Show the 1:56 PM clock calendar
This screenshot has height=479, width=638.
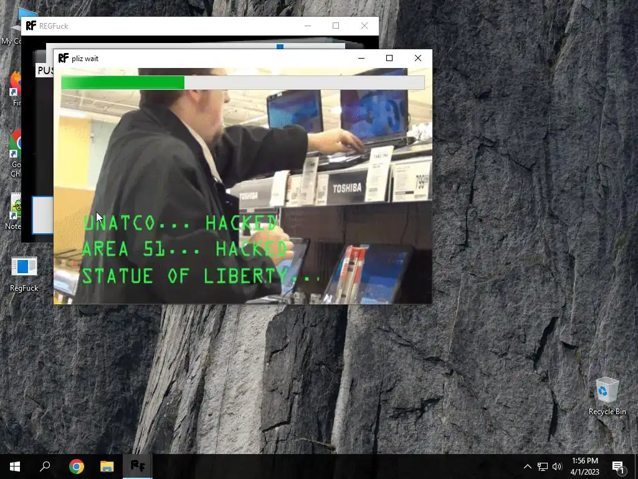pyautogui.click(x=584, y=467)
